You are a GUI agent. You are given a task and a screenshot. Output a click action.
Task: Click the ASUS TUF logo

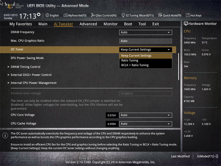point(10,6)
